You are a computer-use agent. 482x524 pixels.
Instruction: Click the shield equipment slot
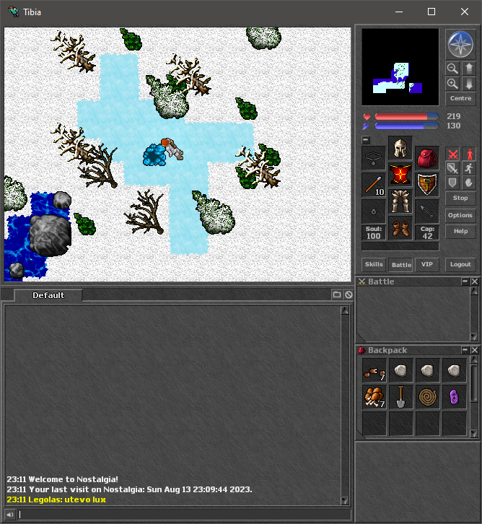427,185
